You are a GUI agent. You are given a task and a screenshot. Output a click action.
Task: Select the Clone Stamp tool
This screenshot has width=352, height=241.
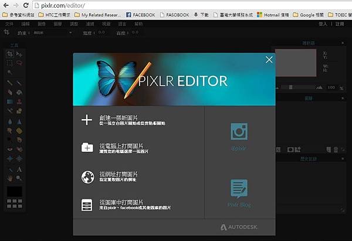[19, 101]
